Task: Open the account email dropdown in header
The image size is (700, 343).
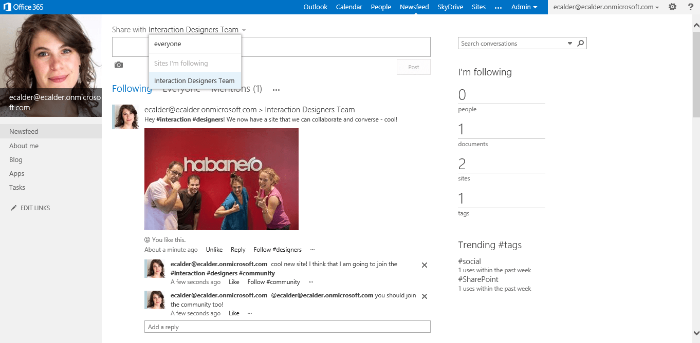Action: point(606,7)
